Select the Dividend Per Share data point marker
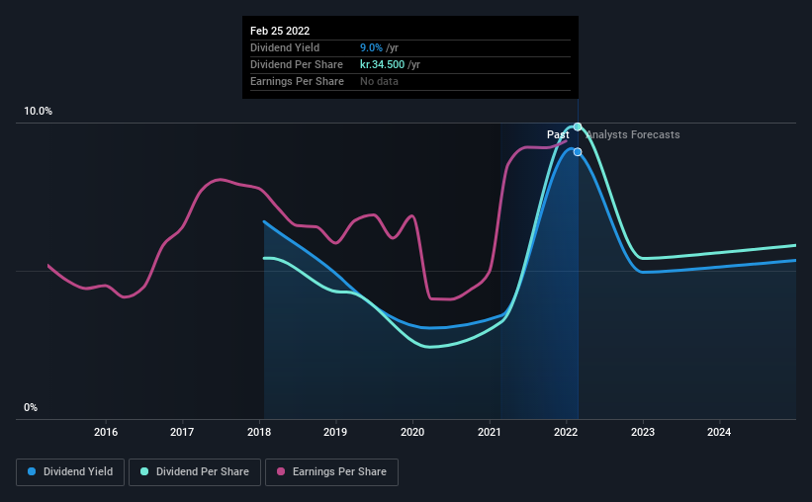This screenshot has height=502, width=812. point(578,126)
